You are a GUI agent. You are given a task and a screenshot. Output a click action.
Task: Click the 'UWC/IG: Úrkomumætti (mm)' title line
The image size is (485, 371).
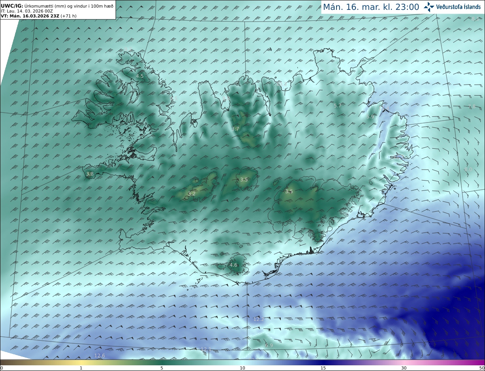click(57, 6)
